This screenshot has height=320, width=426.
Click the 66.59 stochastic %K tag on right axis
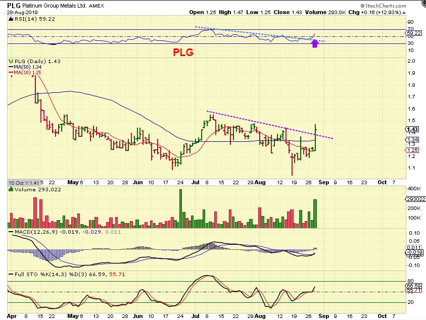pyautogui.click(x=414, y=286)
